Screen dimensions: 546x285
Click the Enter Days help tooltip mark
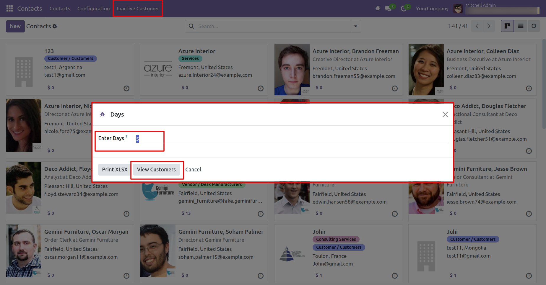pyautogui.click(x=126, y=137)
